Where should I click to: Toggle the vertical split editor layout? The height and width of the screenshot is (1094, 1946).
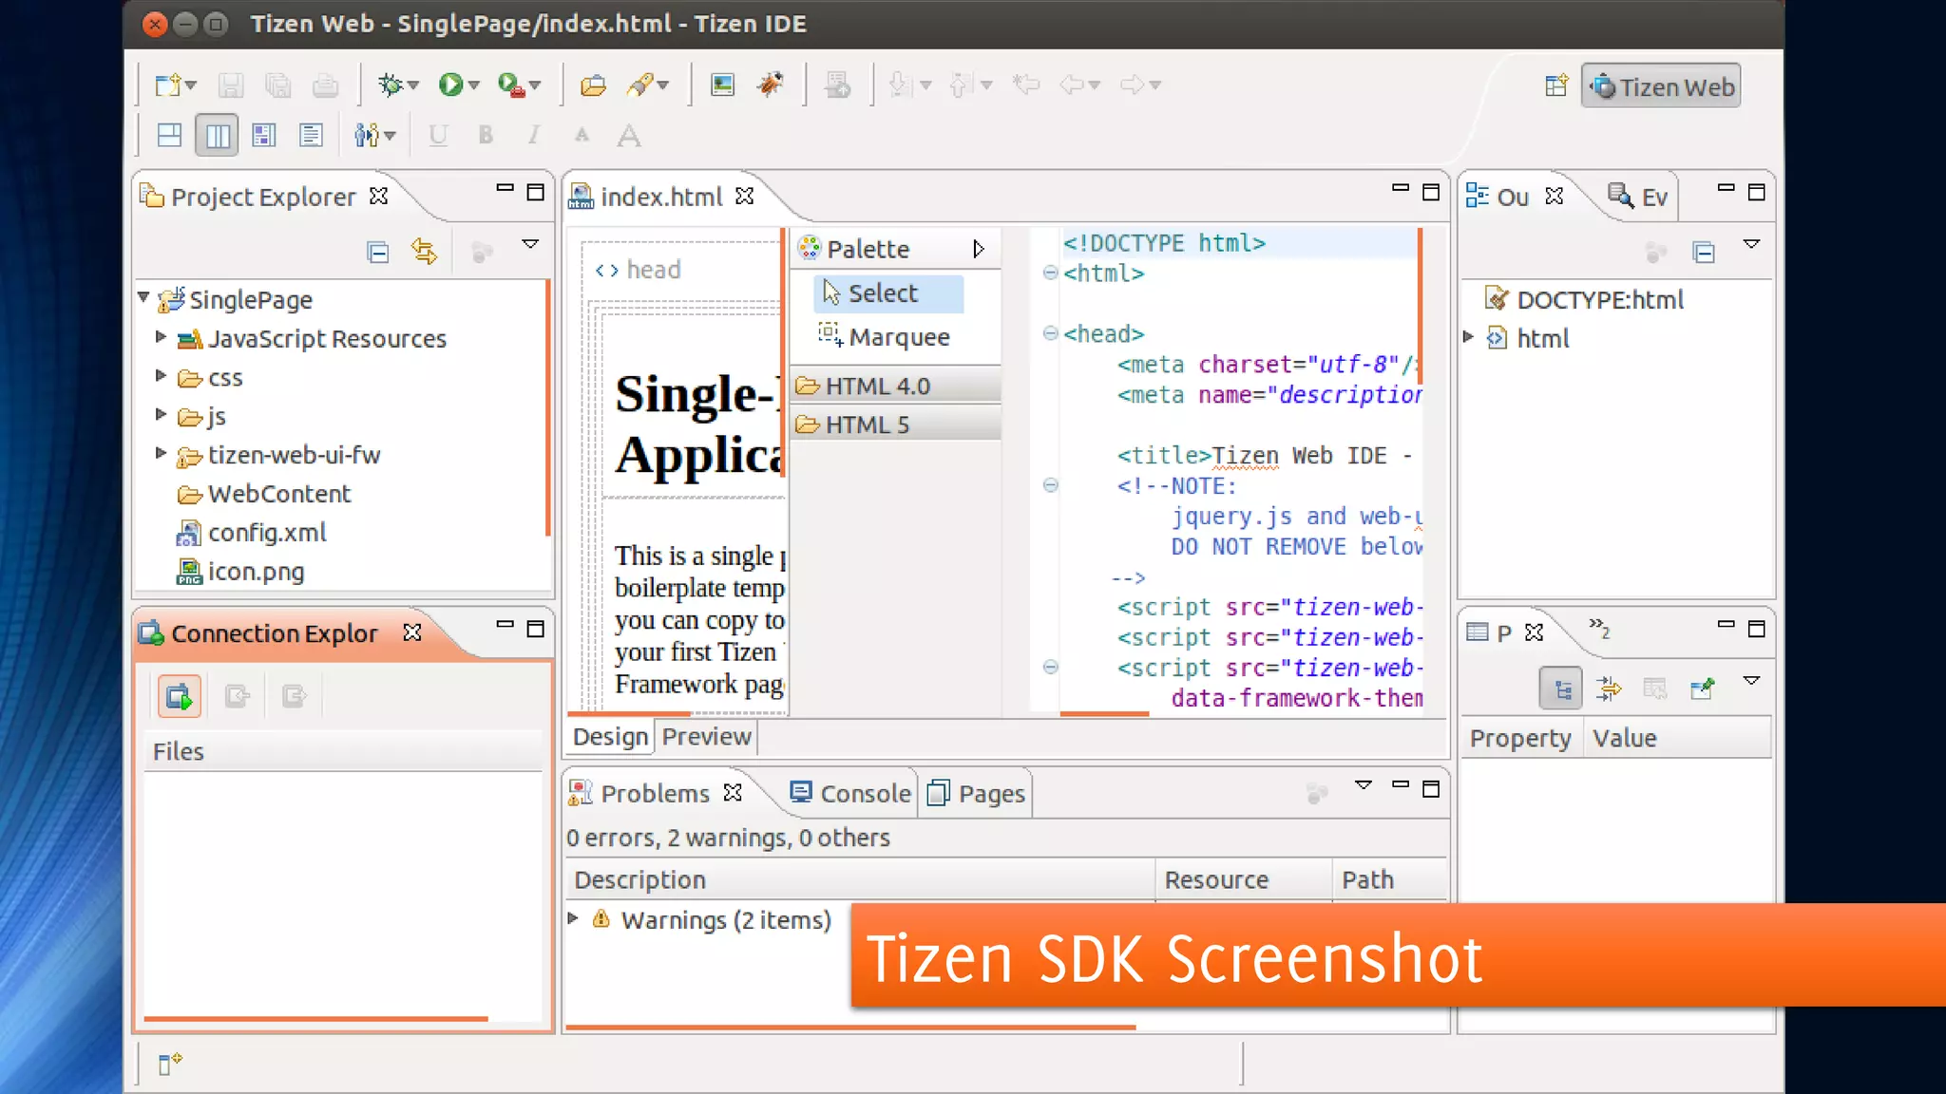point(217,135)
